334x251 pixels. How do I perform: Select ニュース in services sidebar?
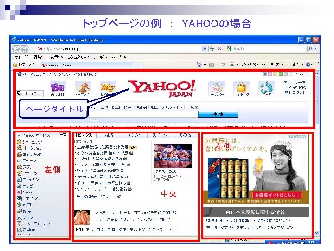pyautogui.click(x=27, y=160)
